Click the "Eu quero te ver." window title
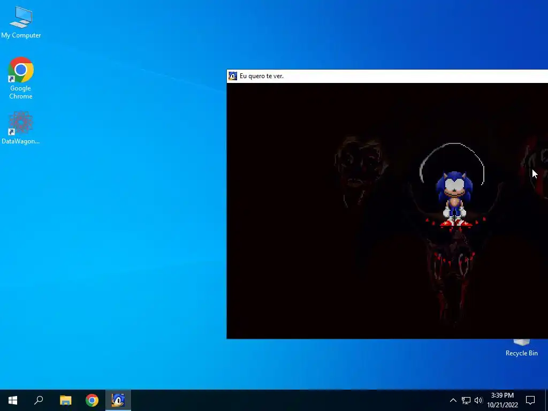548x411 pixels. click(x=261, y=76)
